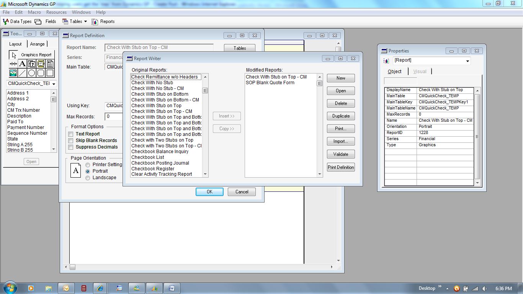Open the Windows menu

click(81, 12)
